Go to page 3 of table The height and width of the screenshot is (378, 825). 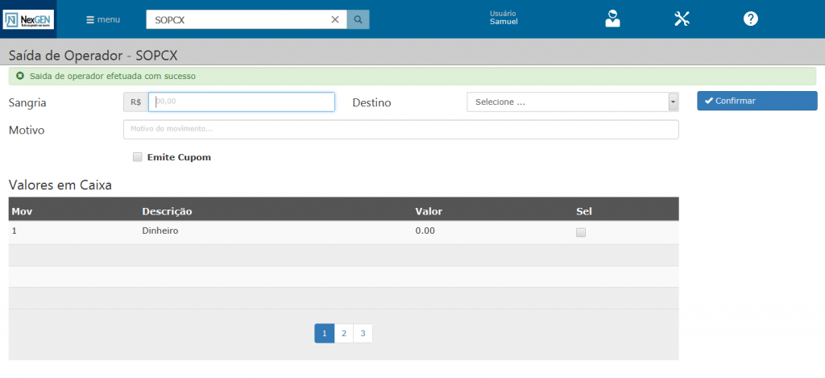pyautogui.click(x=363, y=333)
